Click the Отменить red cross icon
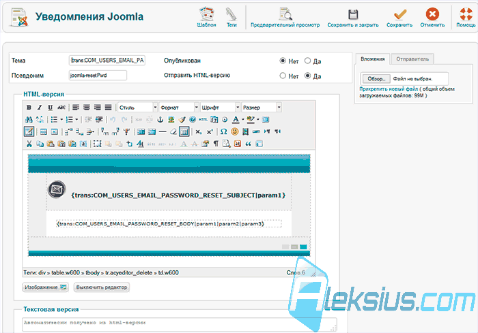Image resolution: width=478 pixels, height=333 pixels. [432, 14]
